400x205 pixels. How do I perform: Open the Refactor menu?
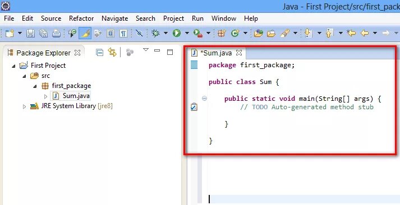[81, 18]
